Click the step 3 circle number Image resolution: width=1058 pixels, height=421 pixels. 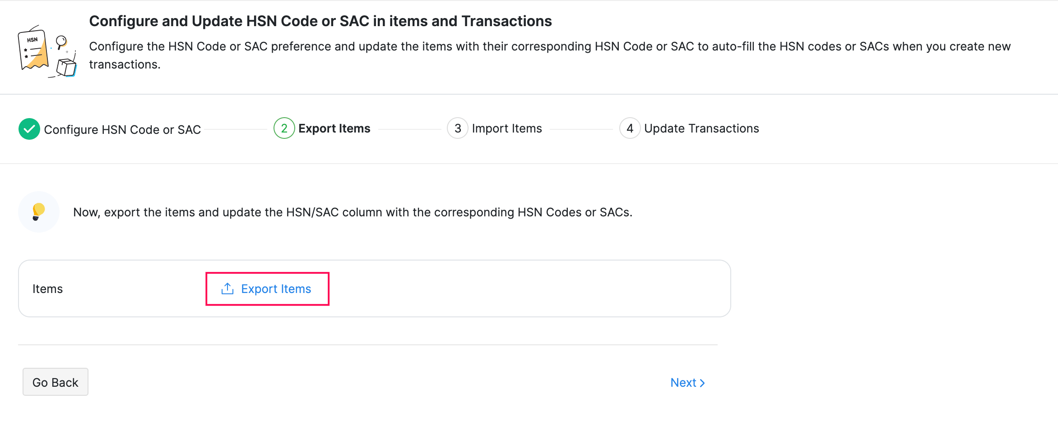click(457, 128)
